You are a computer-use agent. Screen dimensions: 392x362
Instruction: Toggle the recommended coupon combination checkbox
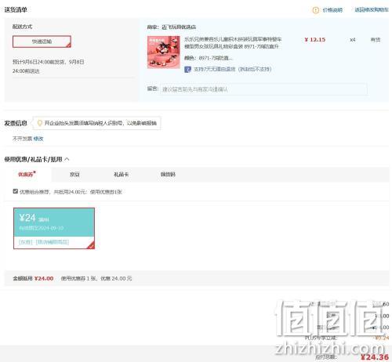16,191
